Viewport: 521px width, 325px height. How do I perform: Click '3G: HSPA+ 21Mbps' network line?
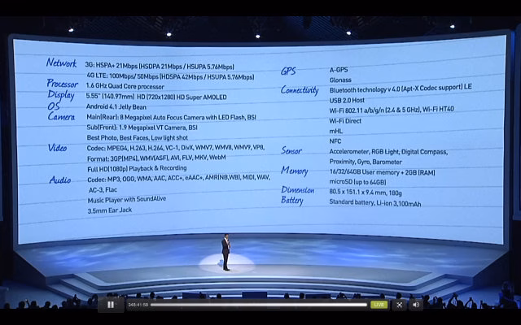[160, 66]
